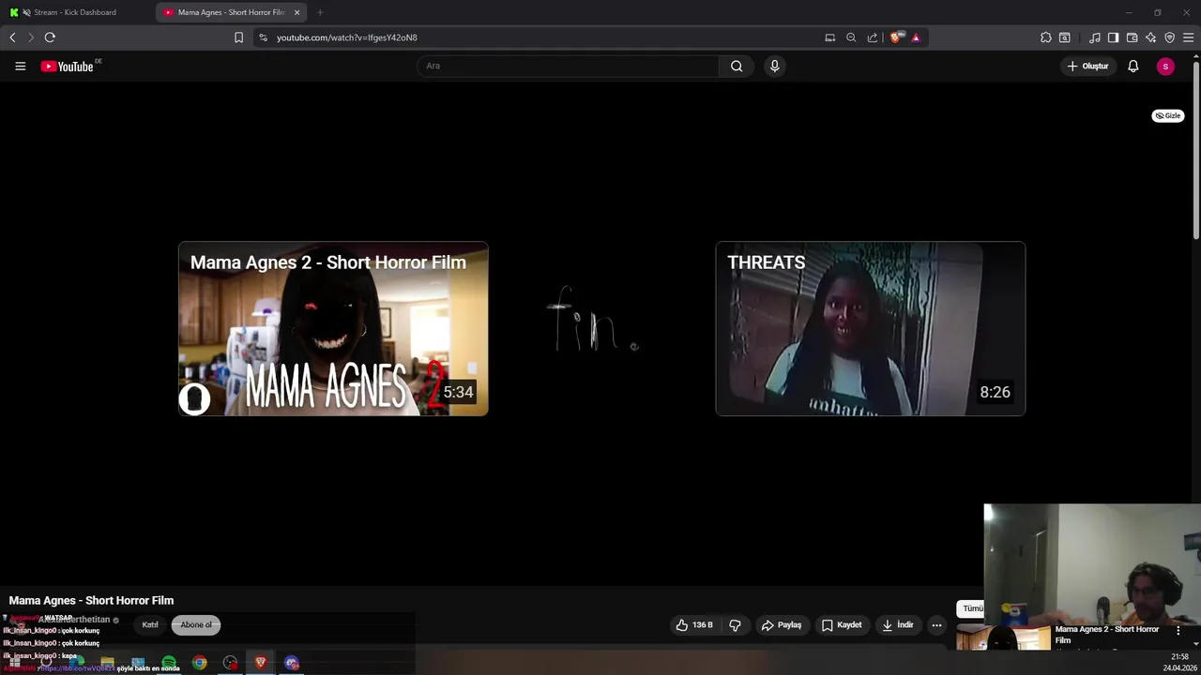This screenshot has width=1201, height=675.
Task: Start voice search with microphone icon
Action: [x=774, y=66]
